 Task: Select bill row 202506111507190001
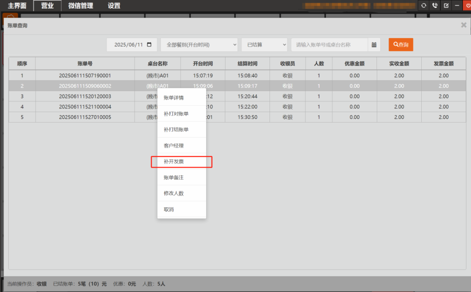pyautogui.click(x=85, y=76)
